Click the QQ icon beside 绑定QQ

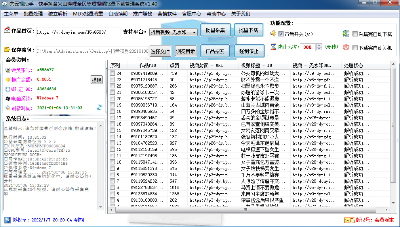(x=8, y=89)
